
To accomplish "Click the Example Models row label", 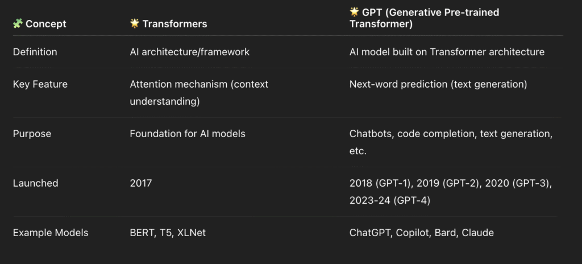I will (x=51, y=233).
